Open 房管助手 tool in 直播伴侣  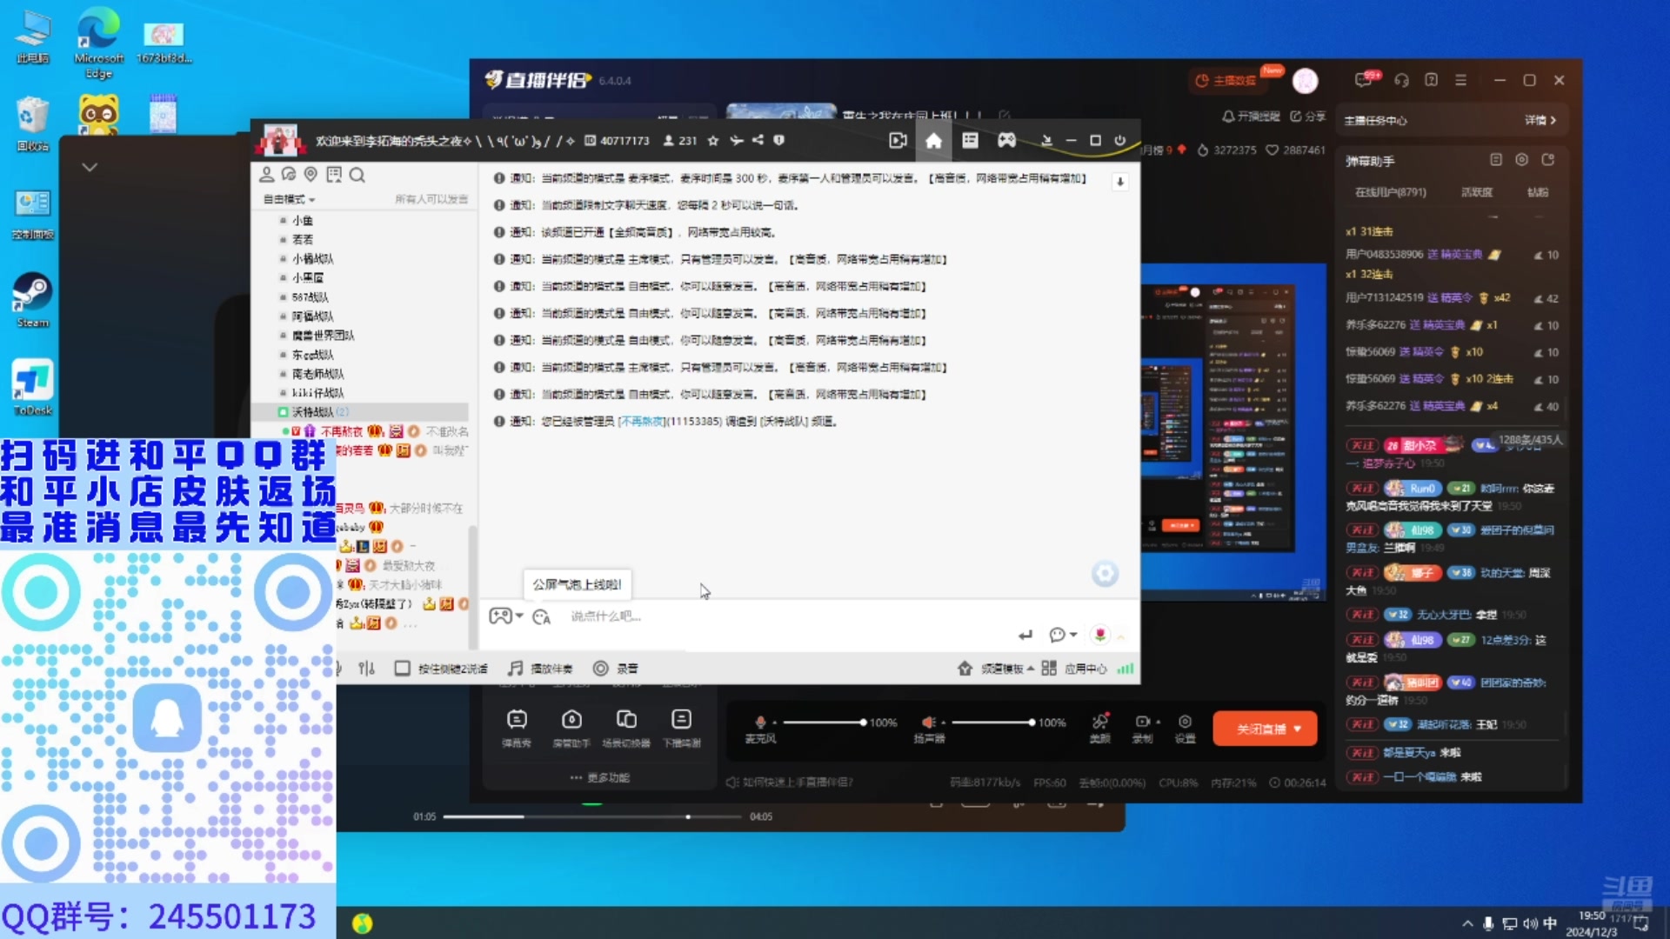coord(571,729)
